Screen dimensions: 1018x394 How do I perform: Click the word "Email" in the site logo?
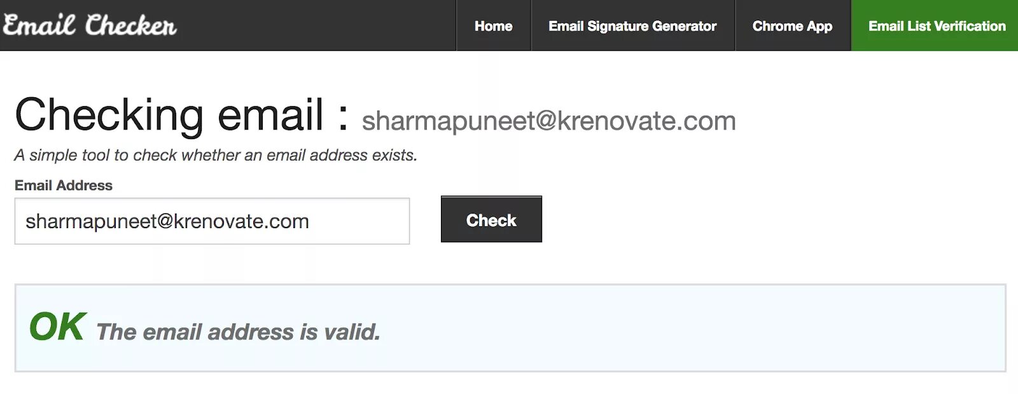click(39, 25)
